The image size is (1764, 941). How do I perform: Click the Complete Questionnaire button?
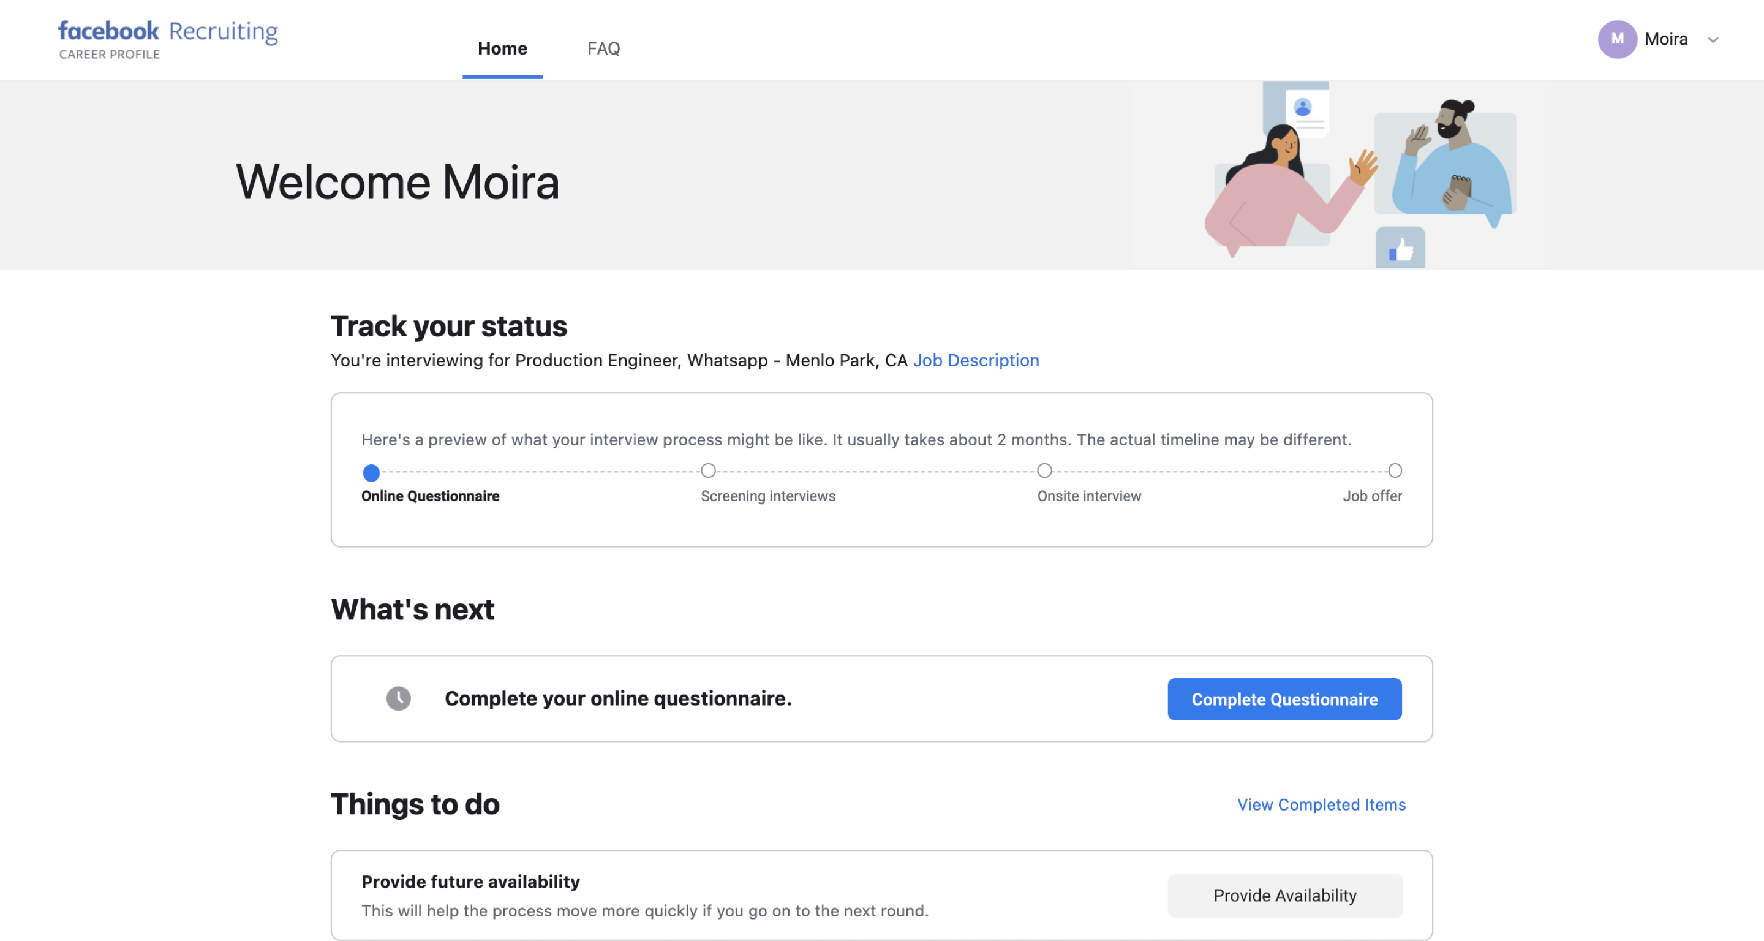[x=1284, y=699]
